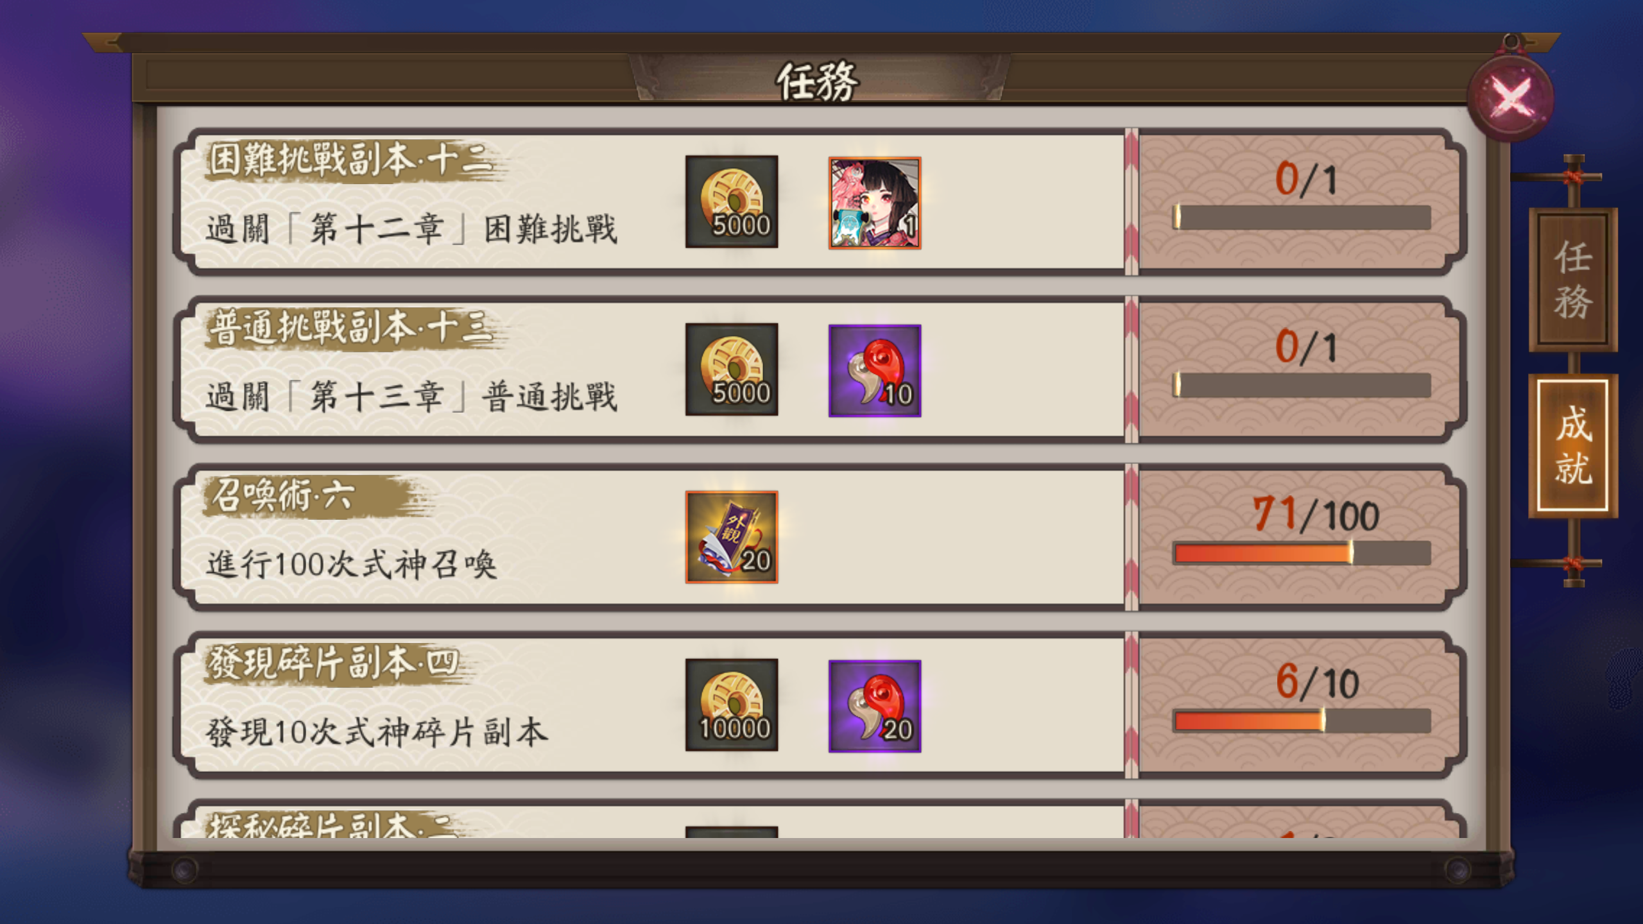Click the 71/100 summon progress bar

click(1302, 553)
